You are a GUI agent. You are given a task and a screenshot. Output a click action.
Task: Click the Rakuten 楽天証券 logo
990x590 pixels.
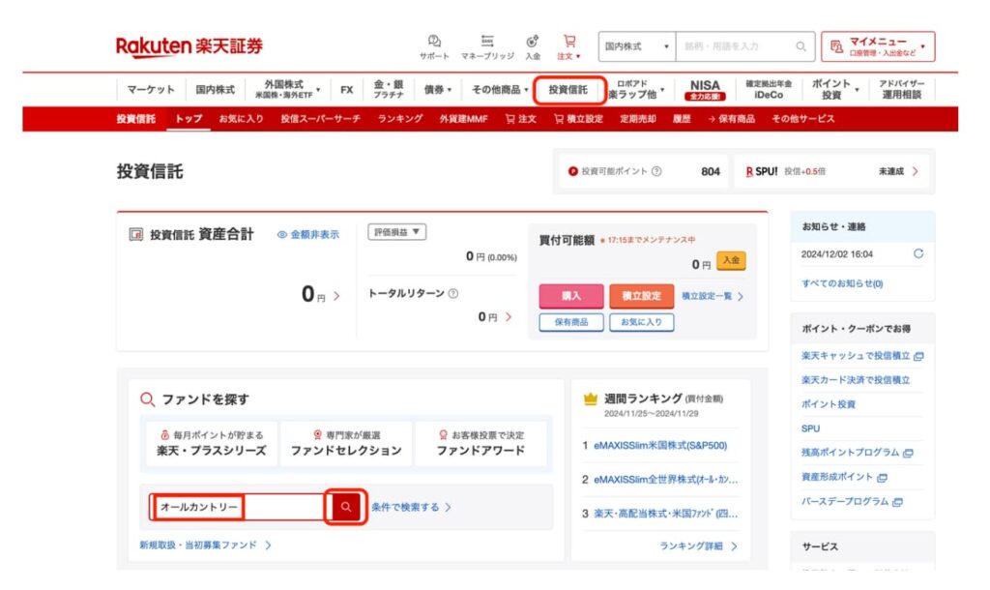coord(189,46)
